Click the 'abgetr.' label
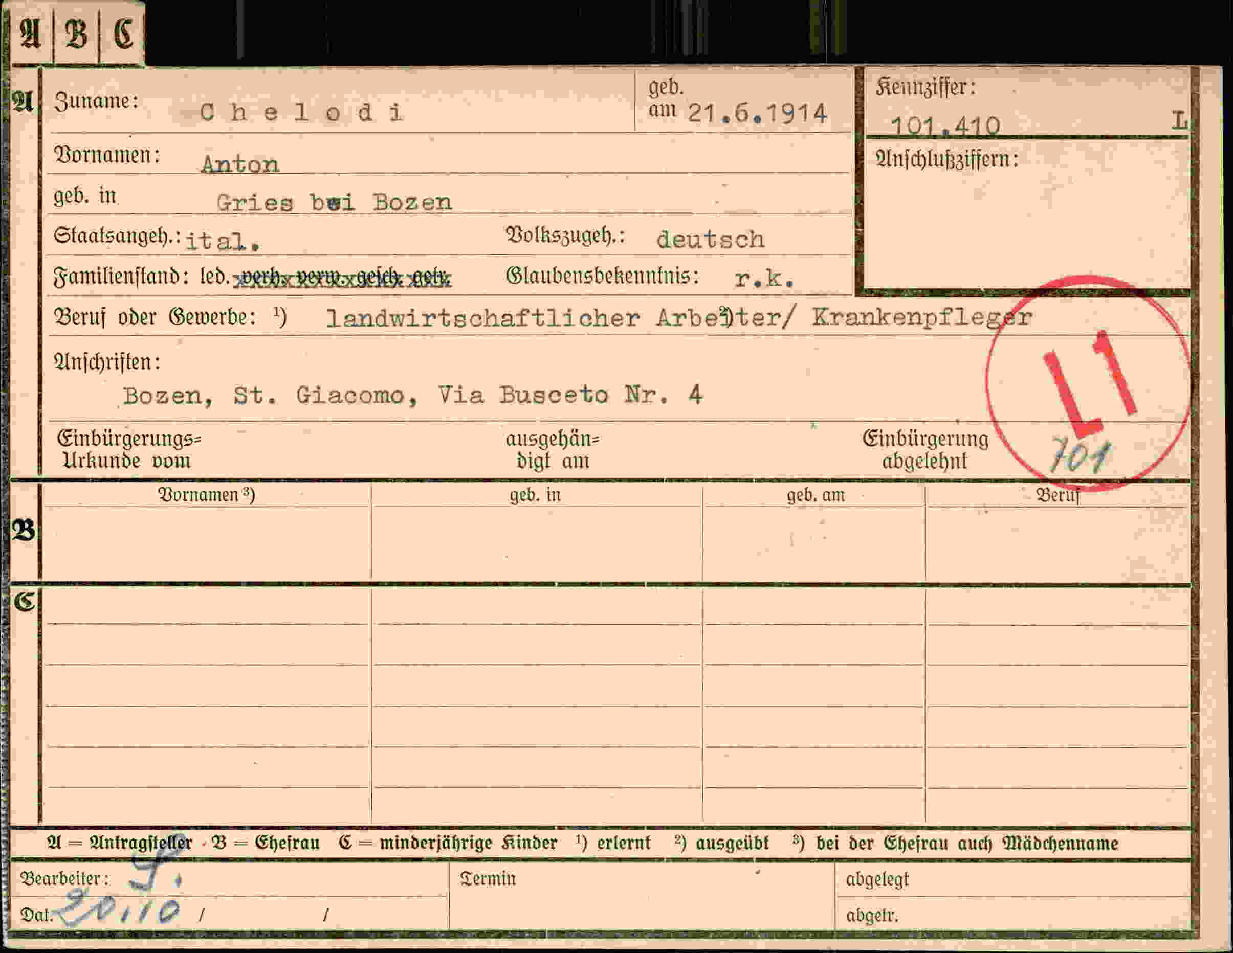This screenshot has width=1233, height=953. [x=872, y=915]
